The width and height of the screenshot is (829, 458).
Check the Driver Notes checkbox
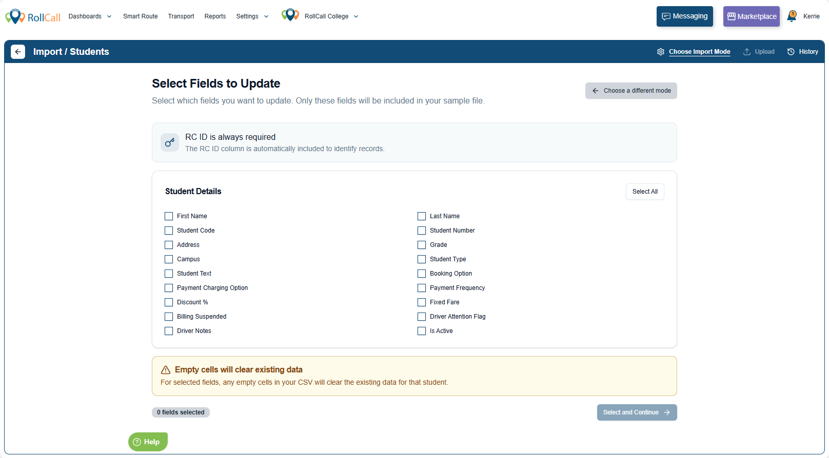[169, 331]
